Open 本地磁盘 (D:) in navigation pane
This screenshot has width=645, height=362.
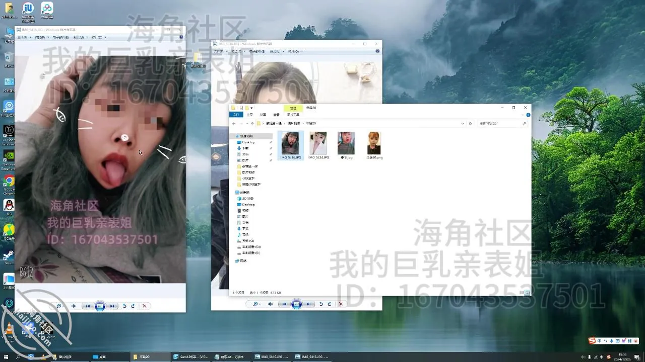coord(251,247)
